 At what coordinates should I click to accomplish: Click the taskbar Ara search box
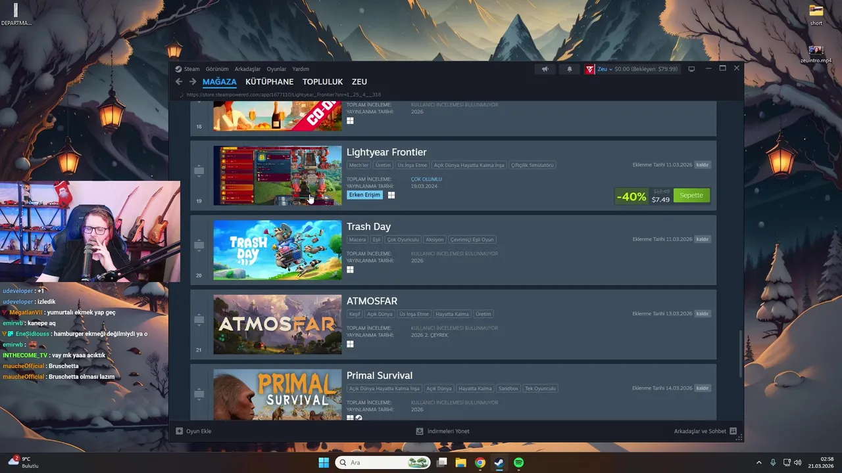pyautogui.click(x=383, y=462)
